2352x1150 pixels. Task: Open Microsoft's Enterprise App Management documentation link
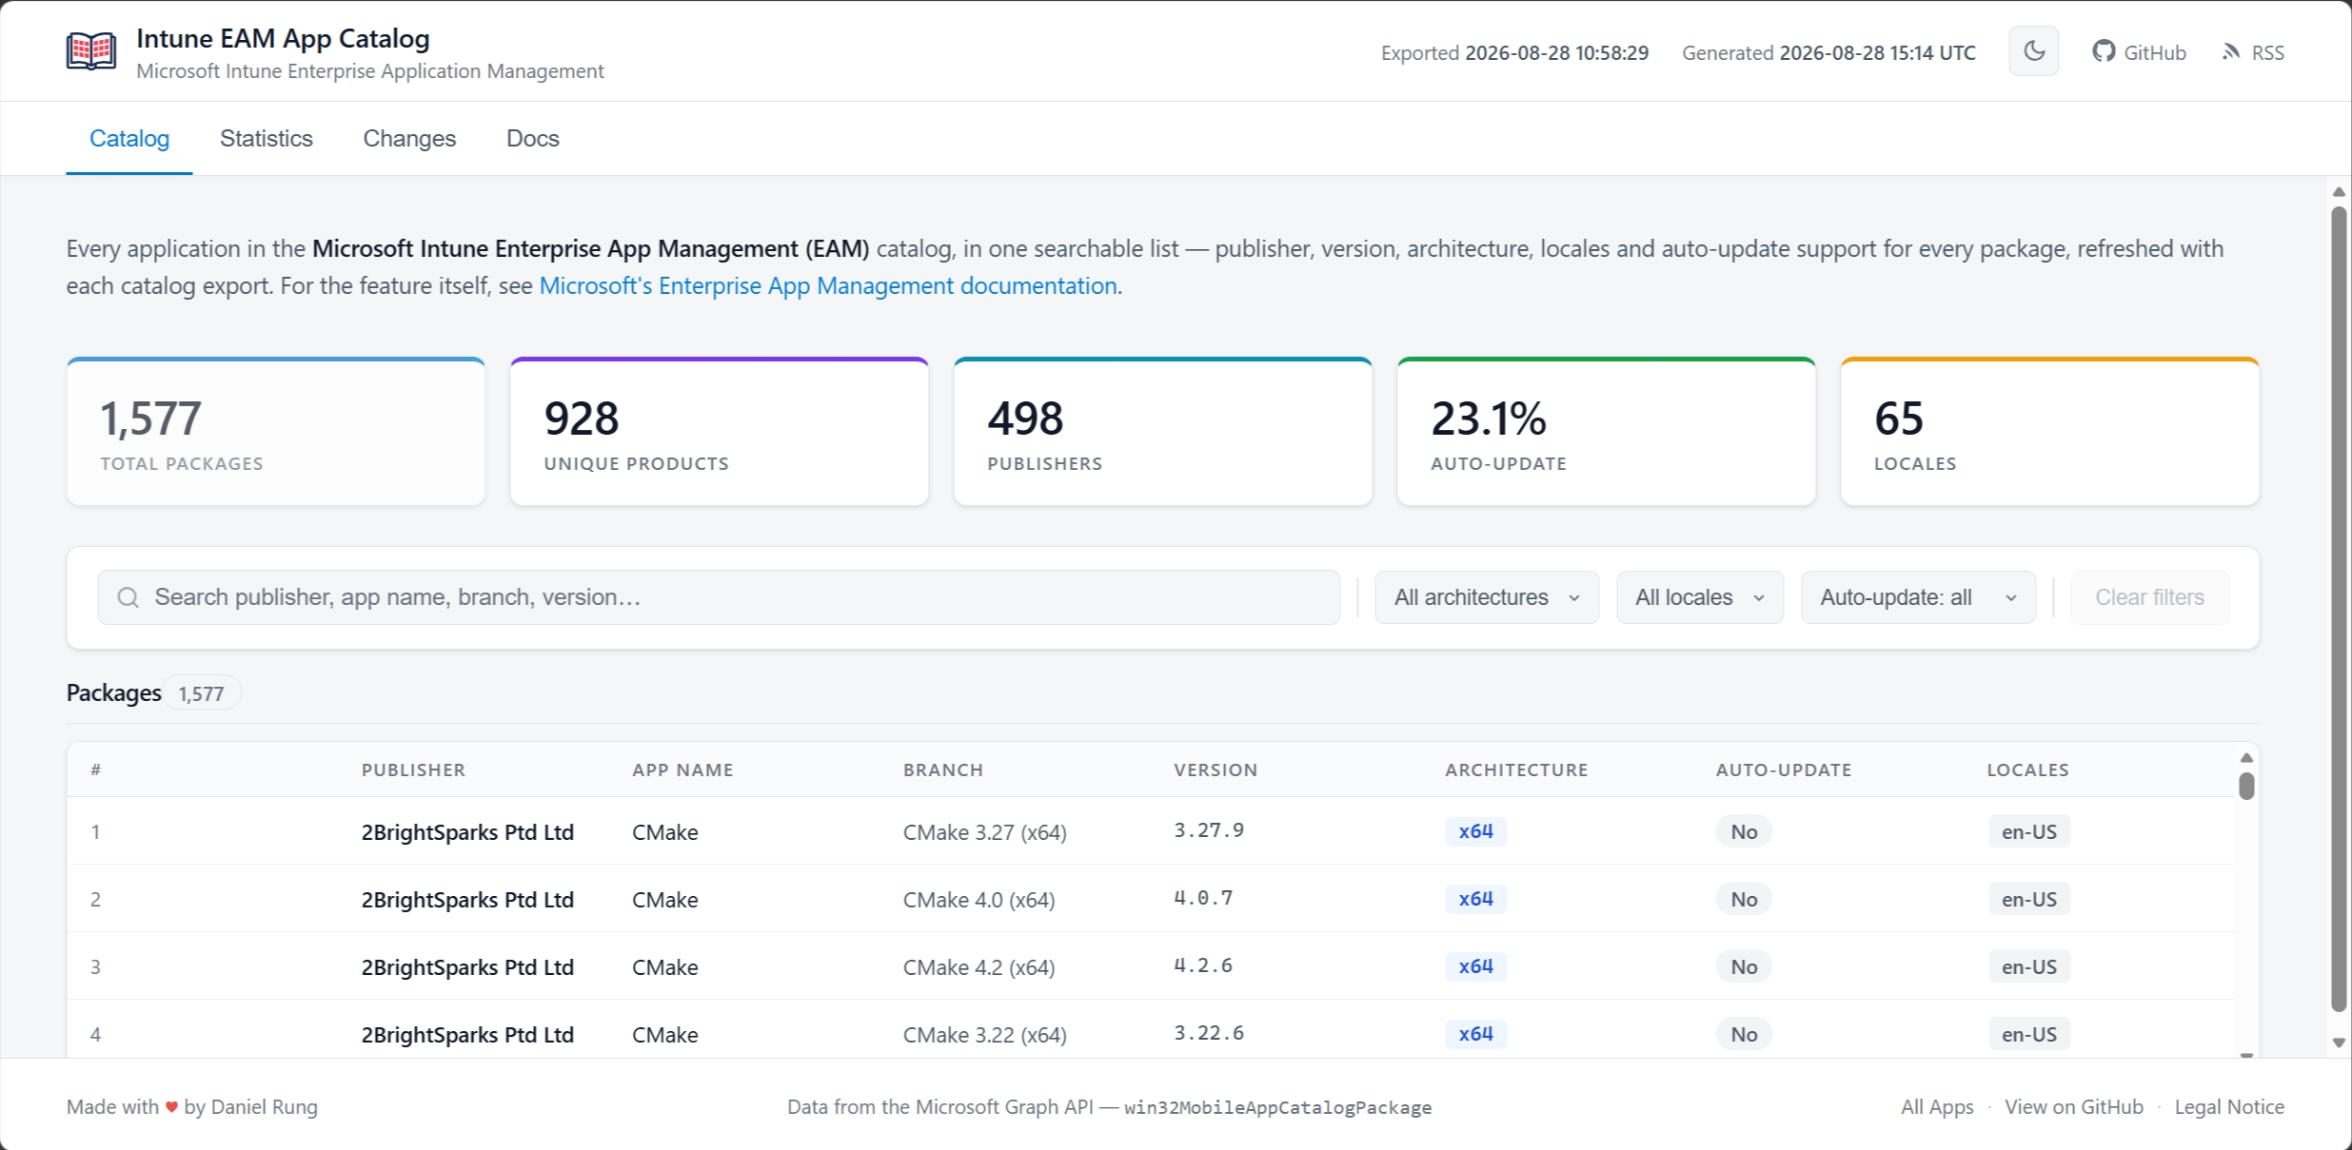click(828, 285)
